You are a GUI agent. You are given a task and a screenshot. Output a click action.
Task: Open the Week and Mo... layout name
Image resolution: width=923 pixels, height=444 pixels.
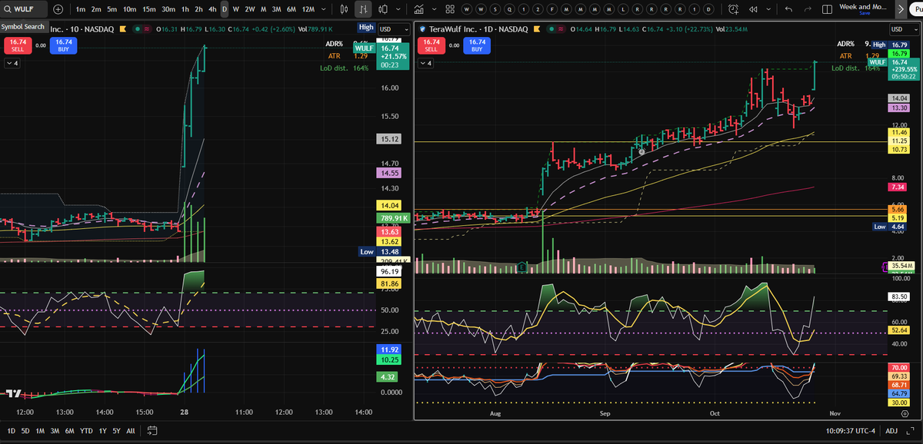pos(865,6)
